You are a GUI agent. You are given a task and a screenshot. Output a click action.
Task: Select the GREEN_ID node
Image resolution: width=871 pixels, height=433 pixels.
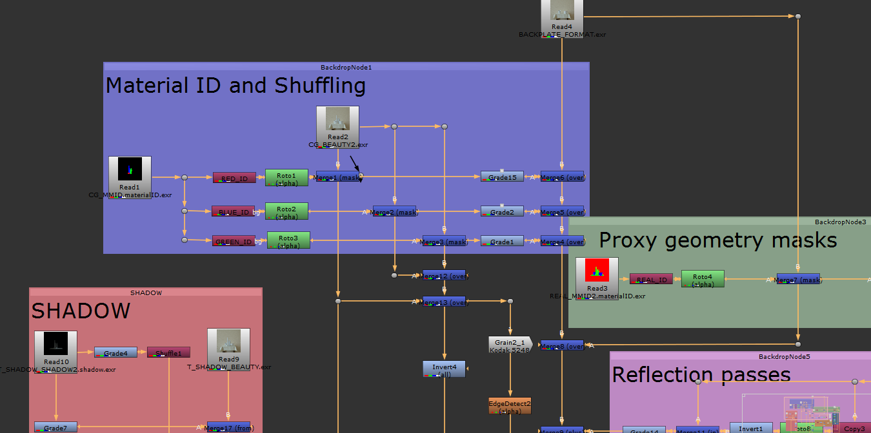tap(234, 241)
